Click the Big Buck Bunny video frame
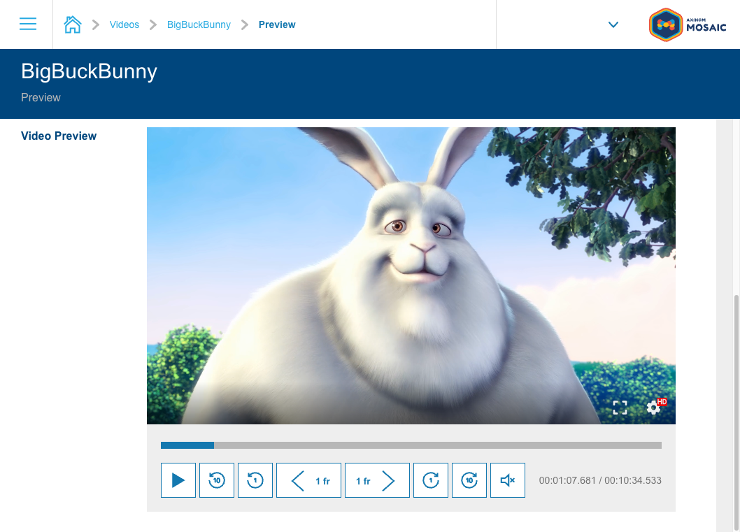740x532 pixels. (411, 275)
